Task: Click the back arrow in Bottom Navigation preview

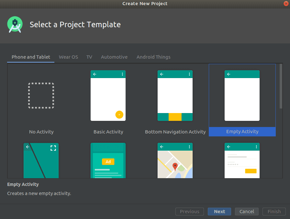Action: click(162, 74)
